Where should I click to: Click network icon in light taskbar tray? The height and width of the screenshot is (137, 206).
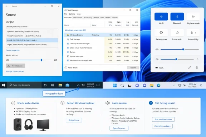click(180, 86)
